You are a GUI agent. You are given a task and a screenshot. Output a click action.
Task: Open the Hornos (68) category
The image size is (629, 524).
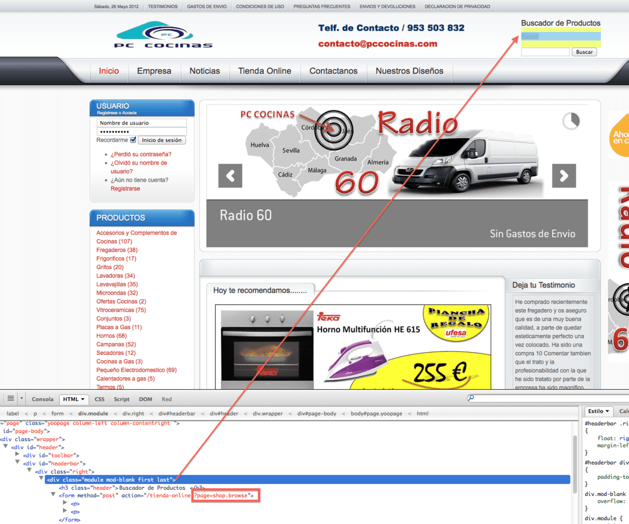click(x=112, y=336)
